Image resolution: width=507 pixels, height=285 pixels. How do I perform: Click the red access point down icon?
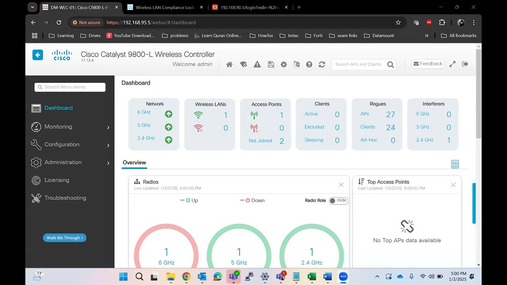coord(254,128)
